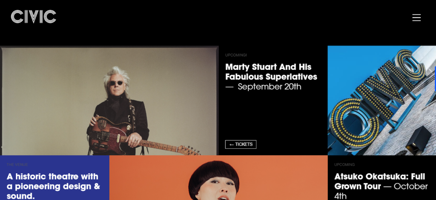
Task: Click the CIVIC logo
Action: 33,17
